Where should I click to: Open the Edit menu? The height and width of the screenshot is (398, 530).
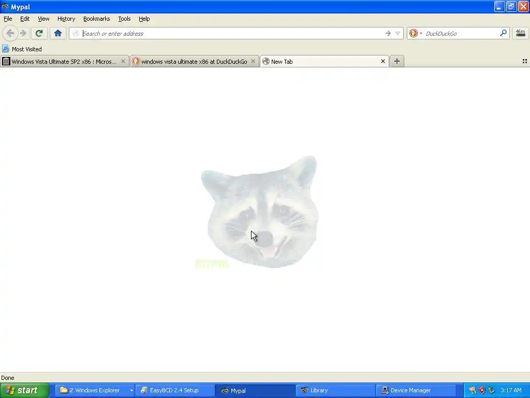click(25, 19)
